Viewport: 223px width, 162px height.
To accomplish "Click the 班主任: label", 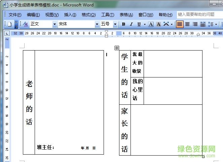I will [x=46, y=147].
